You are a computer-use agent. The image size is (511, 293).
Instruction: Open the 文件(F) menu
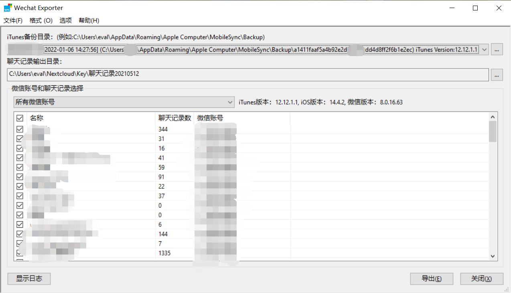13,21
